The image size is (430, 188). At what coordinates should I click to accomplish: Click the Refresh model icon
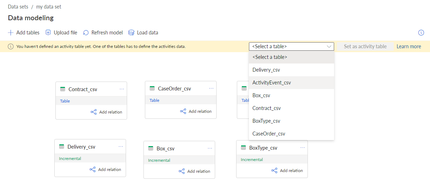(86, 33)
